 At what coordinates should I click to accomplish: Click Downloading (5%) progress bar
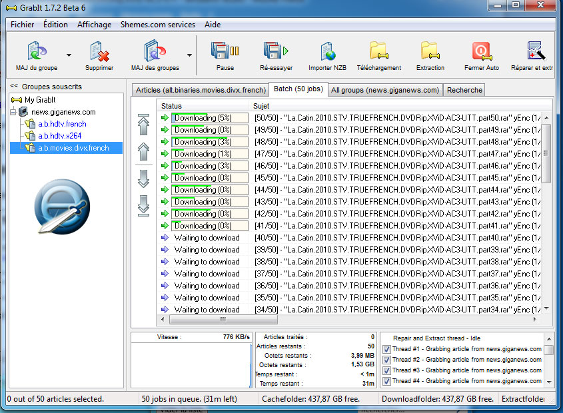tap(210, 117)
